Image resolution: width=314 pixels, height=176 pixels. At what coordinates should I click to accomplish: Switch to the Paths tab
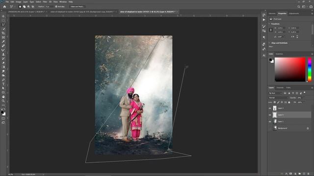tap(288, 88)
